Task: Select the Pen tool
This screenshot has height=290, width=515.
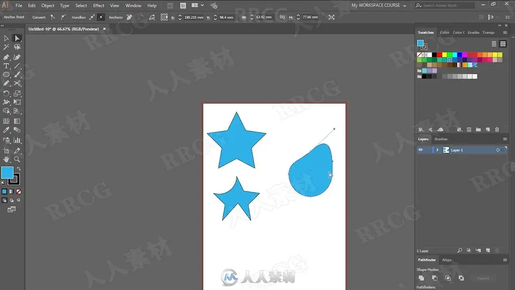Action: [6, 57]
